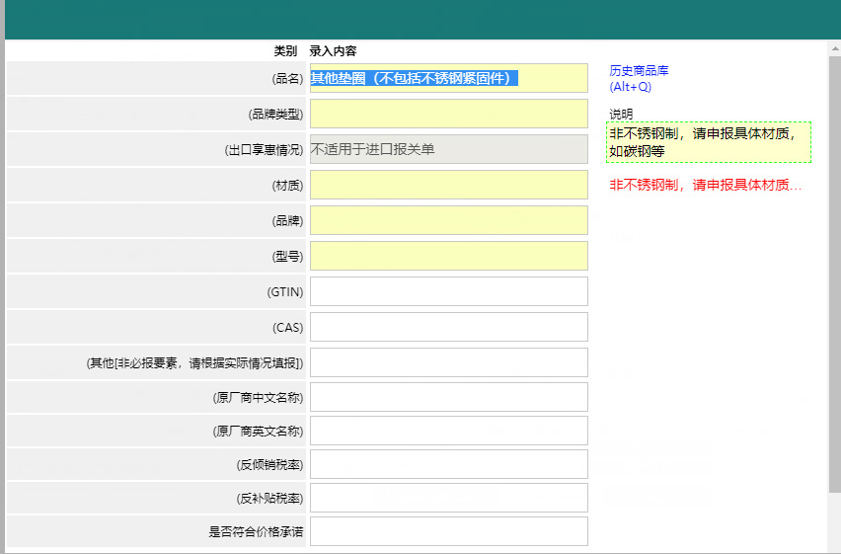Click the red 非不锈钢制 hint text
Screen dimensions: 841x554
coord(706,186)
